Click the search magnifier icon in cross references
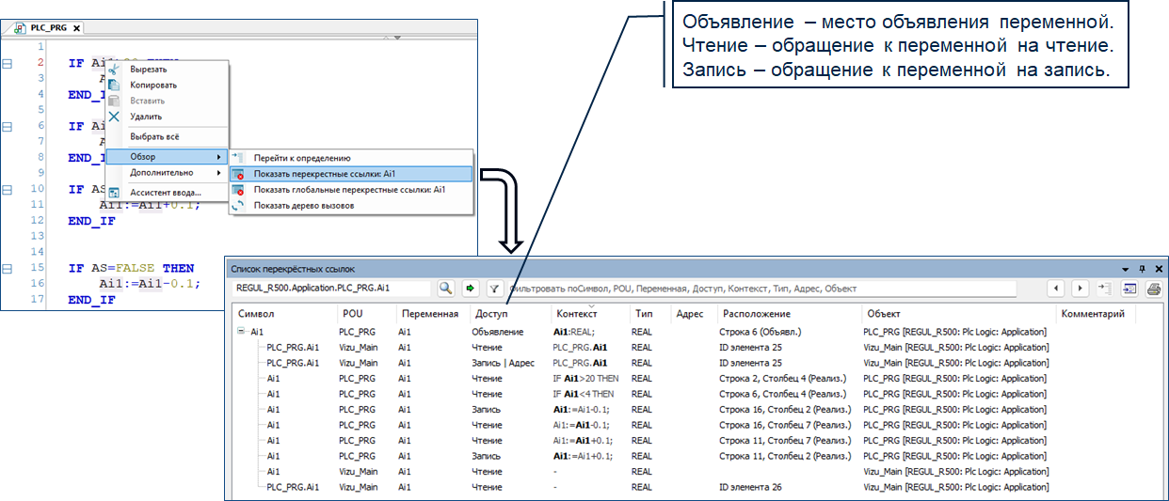 [x=445, y=289]
